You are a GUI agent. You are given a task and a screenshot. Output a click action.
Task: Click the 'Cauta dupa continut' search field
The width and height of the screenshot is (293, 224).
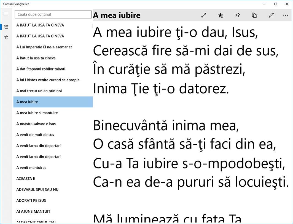pyautogui.click(x=53, y=14)
